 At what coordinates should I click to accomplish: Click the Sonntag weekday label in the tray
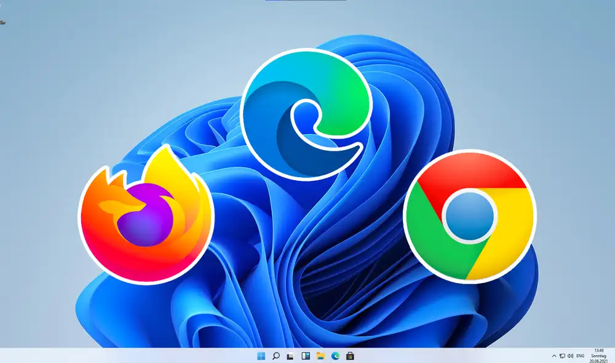click(x=599, y=356)
